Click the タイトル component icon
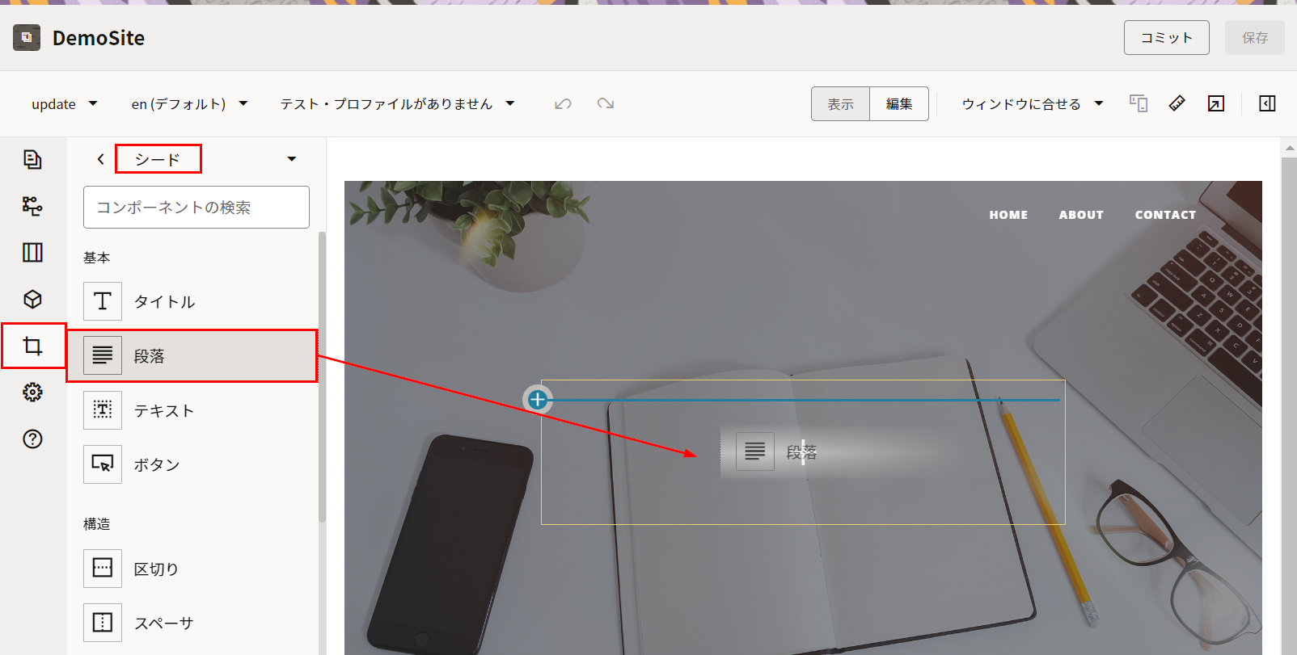Image resolution: width=1297 pixels, height=655 pixels. pos(103,301)
